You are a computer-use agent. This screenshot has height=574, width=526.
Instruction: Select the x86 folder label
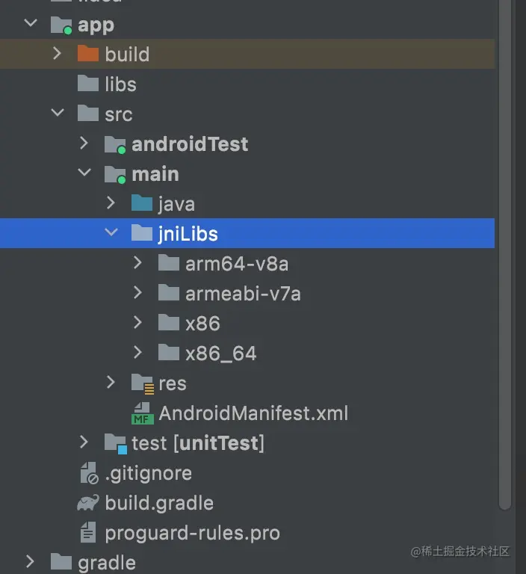[202, 324]
